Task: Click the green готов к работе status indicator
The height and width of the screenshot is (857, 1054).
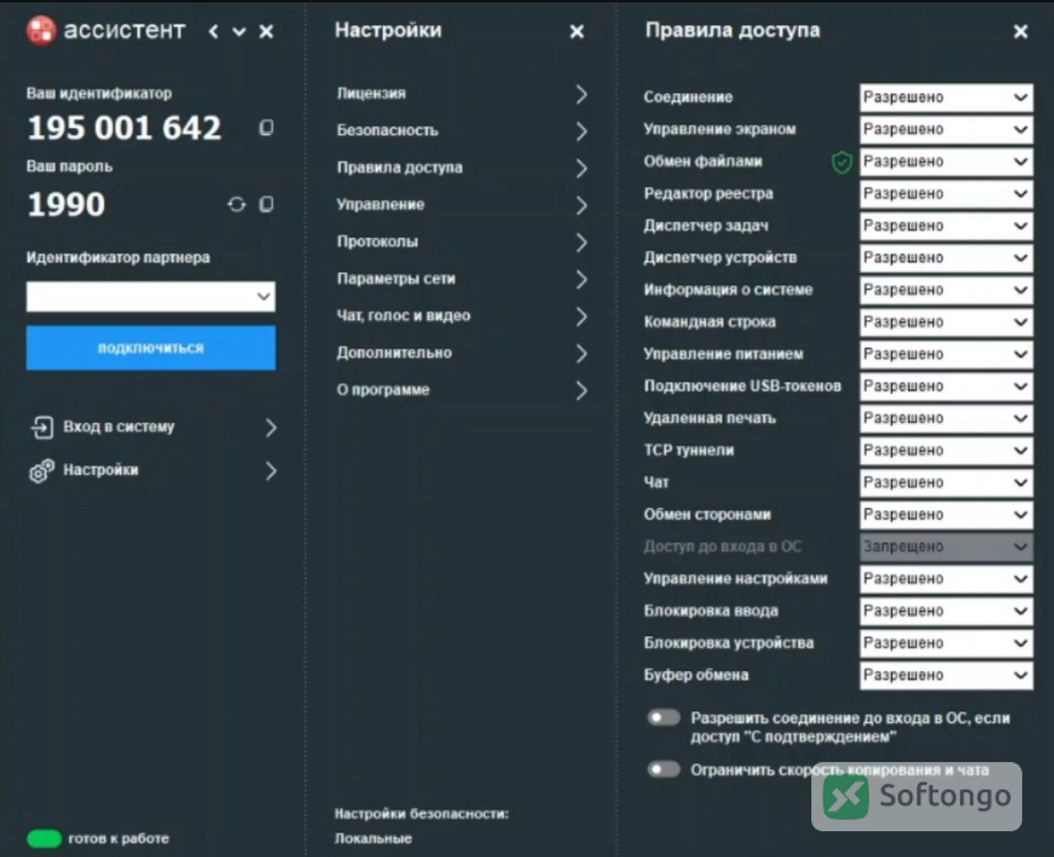Action: 44,839
